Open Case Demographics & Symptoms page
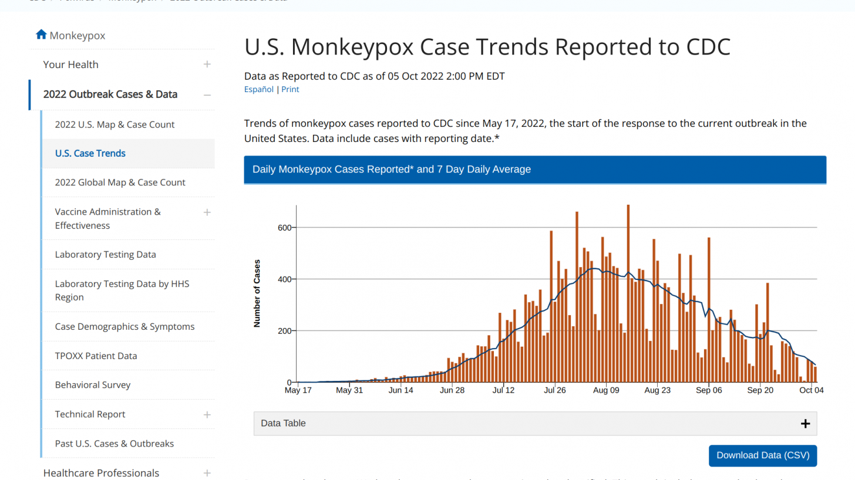 point(124,327)
